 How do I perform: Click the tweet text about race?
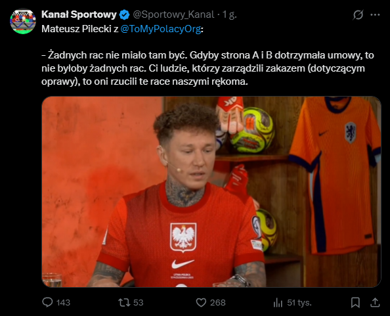(x=207, y=68)
